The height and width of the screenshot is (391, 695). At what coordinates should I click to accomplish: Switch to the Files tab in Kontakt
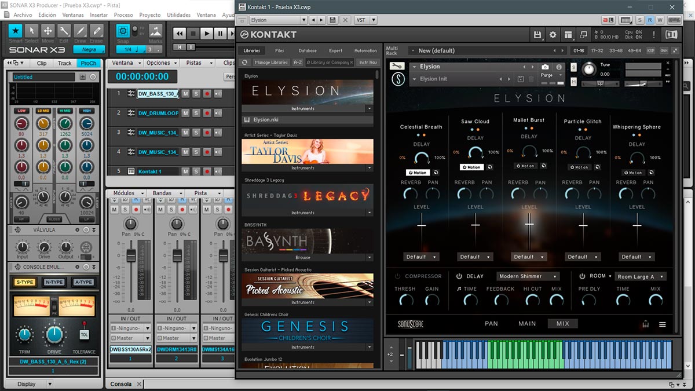tap(280, 51)
